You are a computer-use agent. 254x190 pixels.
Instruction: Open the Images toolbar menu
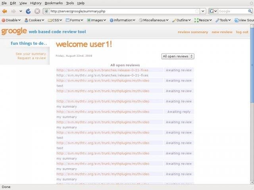coord(96,20)
